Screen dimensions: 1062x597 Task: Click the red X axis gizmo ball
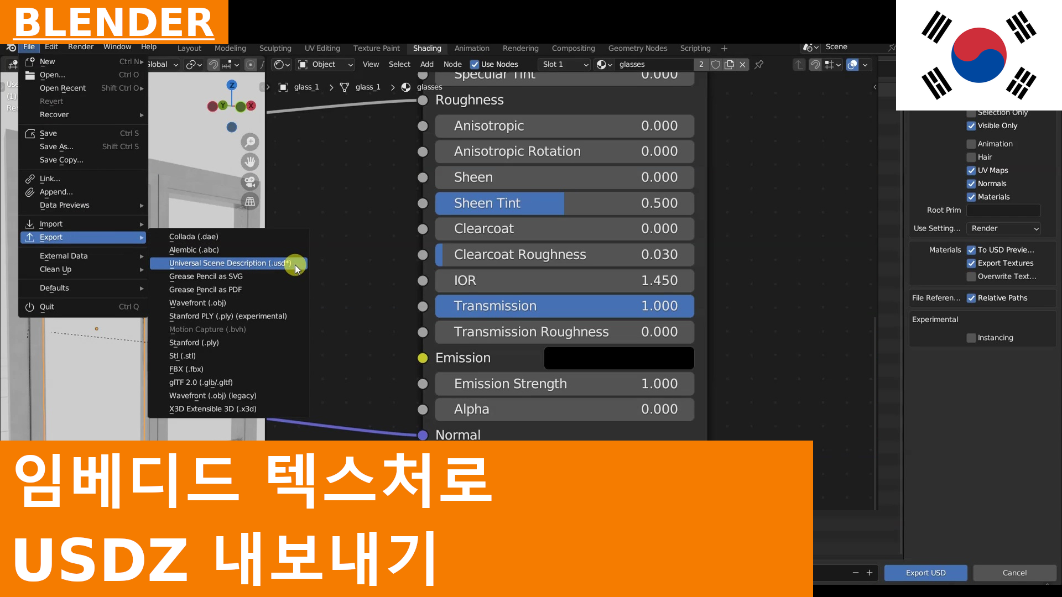click(x=251, y=106)
